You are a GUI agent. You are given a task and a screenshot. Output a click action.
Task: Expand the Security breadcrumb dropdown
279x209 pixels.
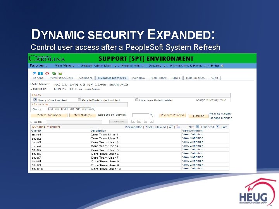(157, 65)
